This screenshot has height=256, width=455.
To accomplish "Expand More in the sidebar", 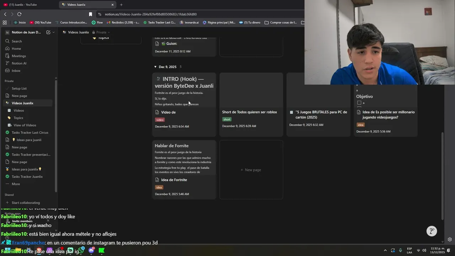I will coord(28,184).
